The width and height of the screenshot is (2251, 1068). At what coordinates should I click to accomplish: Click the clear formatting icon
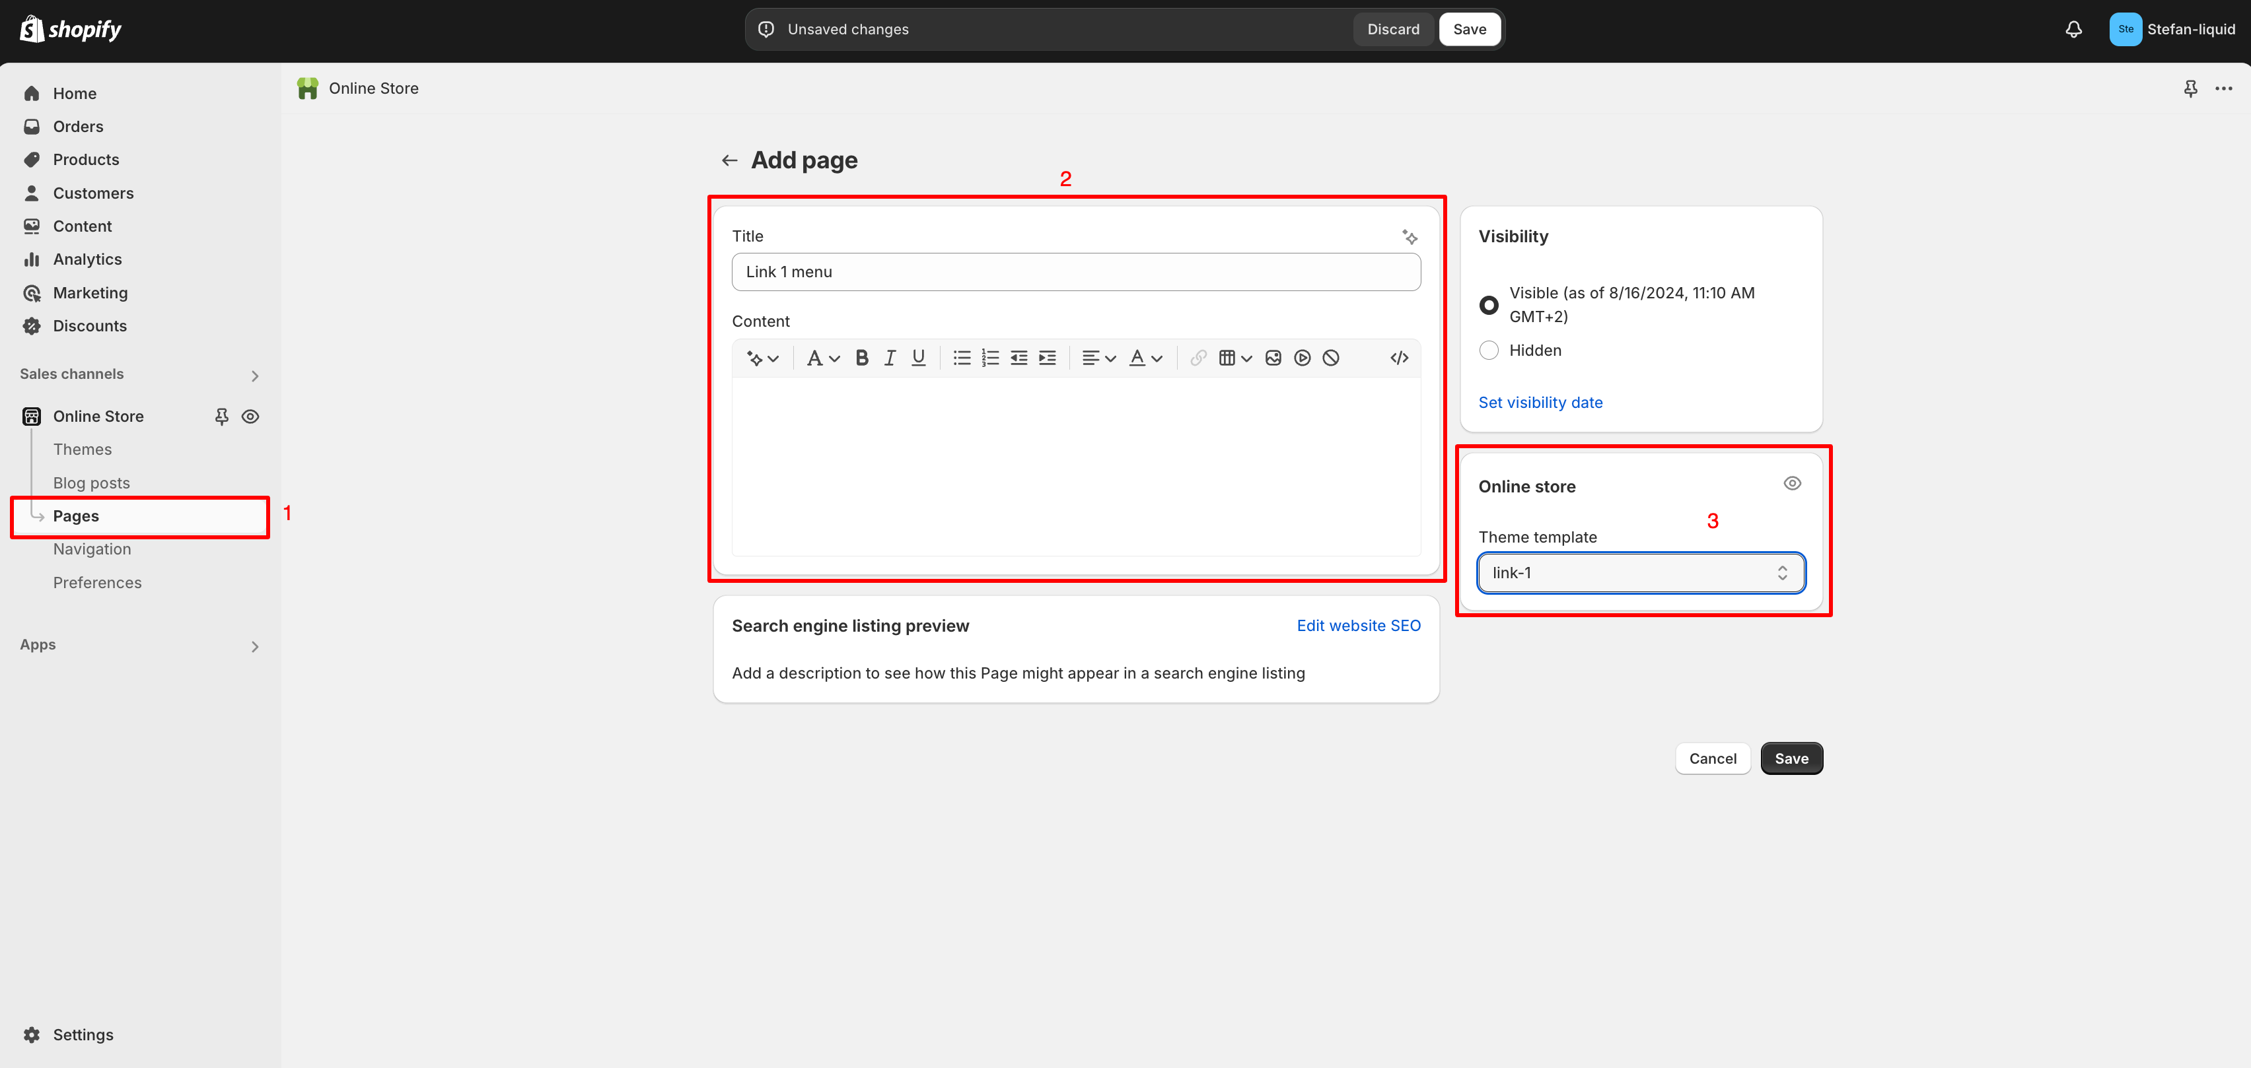[x=1331, y=358]
